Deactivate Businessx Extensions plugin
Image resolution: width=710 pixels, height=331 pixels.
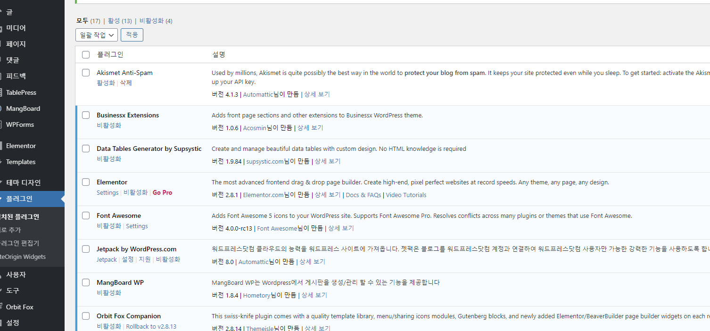pos(109,125)
